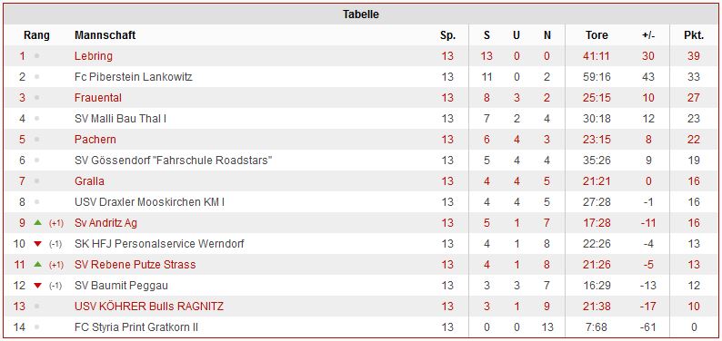Click the Mannschaft column header
Viewport: 722px width, 341px height.
(105, 35)
